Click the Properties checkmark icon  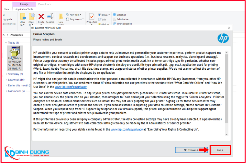92,17
